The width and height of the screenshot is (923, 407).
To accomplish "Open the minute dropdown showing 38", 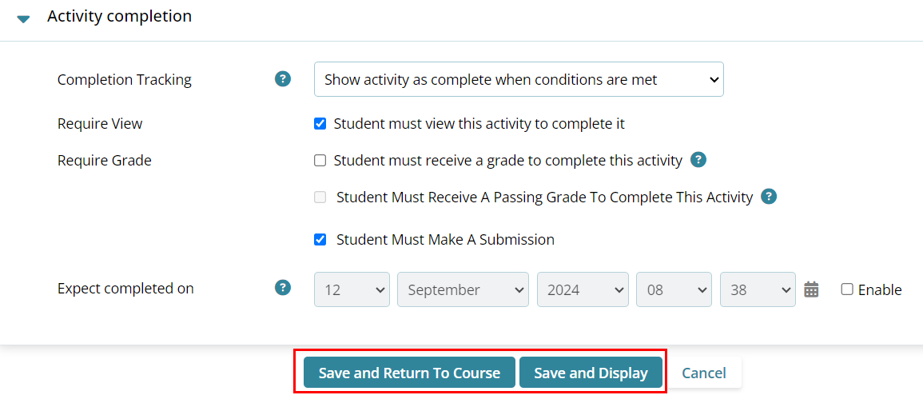I will tap(757, 289).
